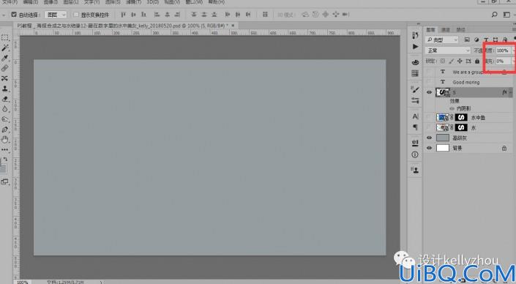Select the Magic Wand tool
The width and height of the screenshot is (516, 284).
pyautogui.click(x=5, y=48)
